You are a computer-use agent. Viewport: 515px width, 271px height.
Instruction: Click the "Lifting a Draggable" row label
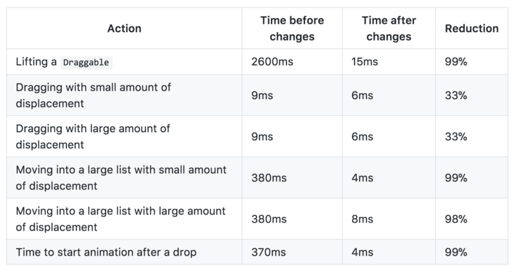(64, 63)
